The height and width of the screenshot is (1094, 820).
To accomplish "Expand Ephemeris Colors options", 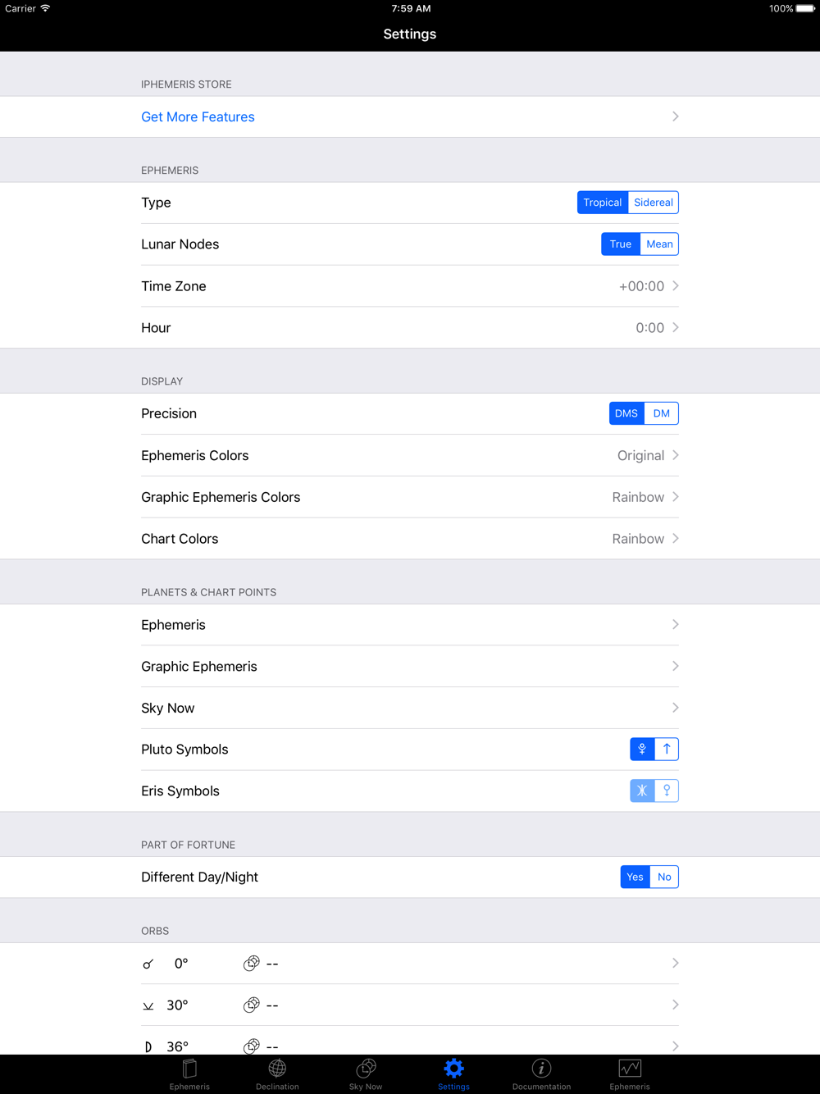I will (410, 455).
